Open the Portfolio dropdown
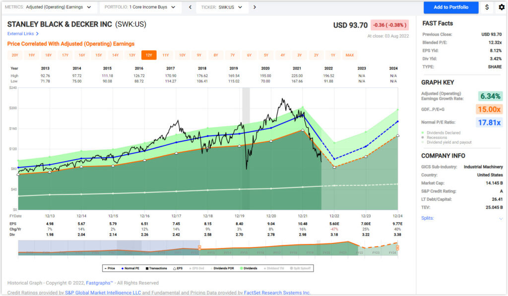This screenshot has height=296, width=508. (x=140, y=7)
